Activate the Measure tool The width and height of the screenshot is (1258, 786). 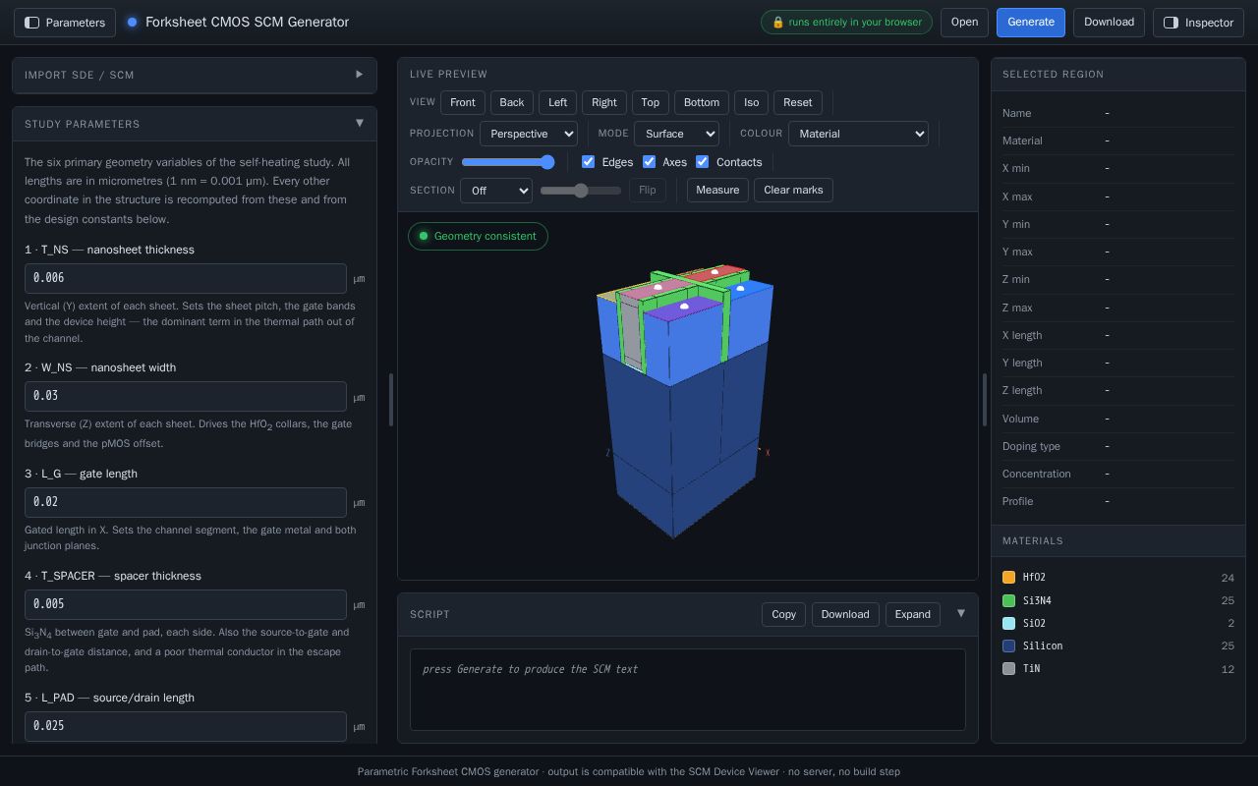pyautogui.click(x=717, y=191)
